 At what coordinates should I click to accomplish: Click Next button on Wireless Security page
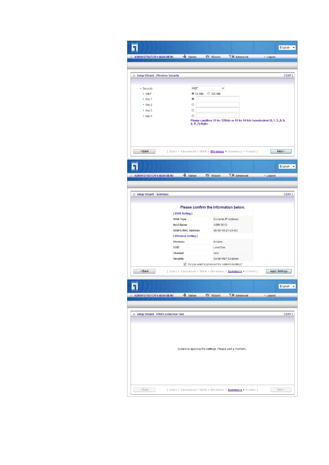pyautogui.click(x=281, y=151)
